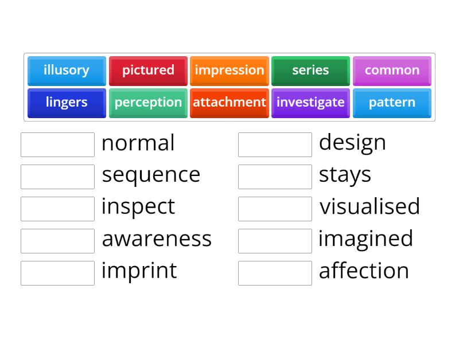The image size is (459, 344).
Task: Click the answer slot for 'imagined'
Action: (x=275, y=241)
